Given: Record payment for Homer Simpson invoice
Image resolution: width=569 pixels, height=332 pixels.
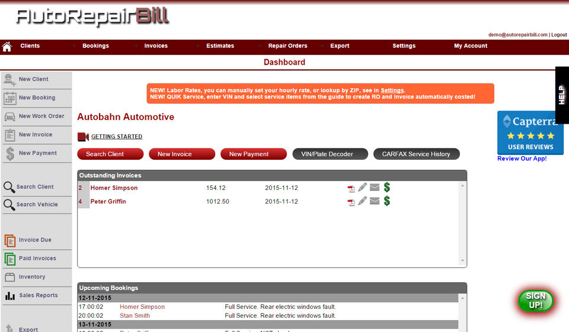Looking at the screenshot, I should [x=387, y=188].
